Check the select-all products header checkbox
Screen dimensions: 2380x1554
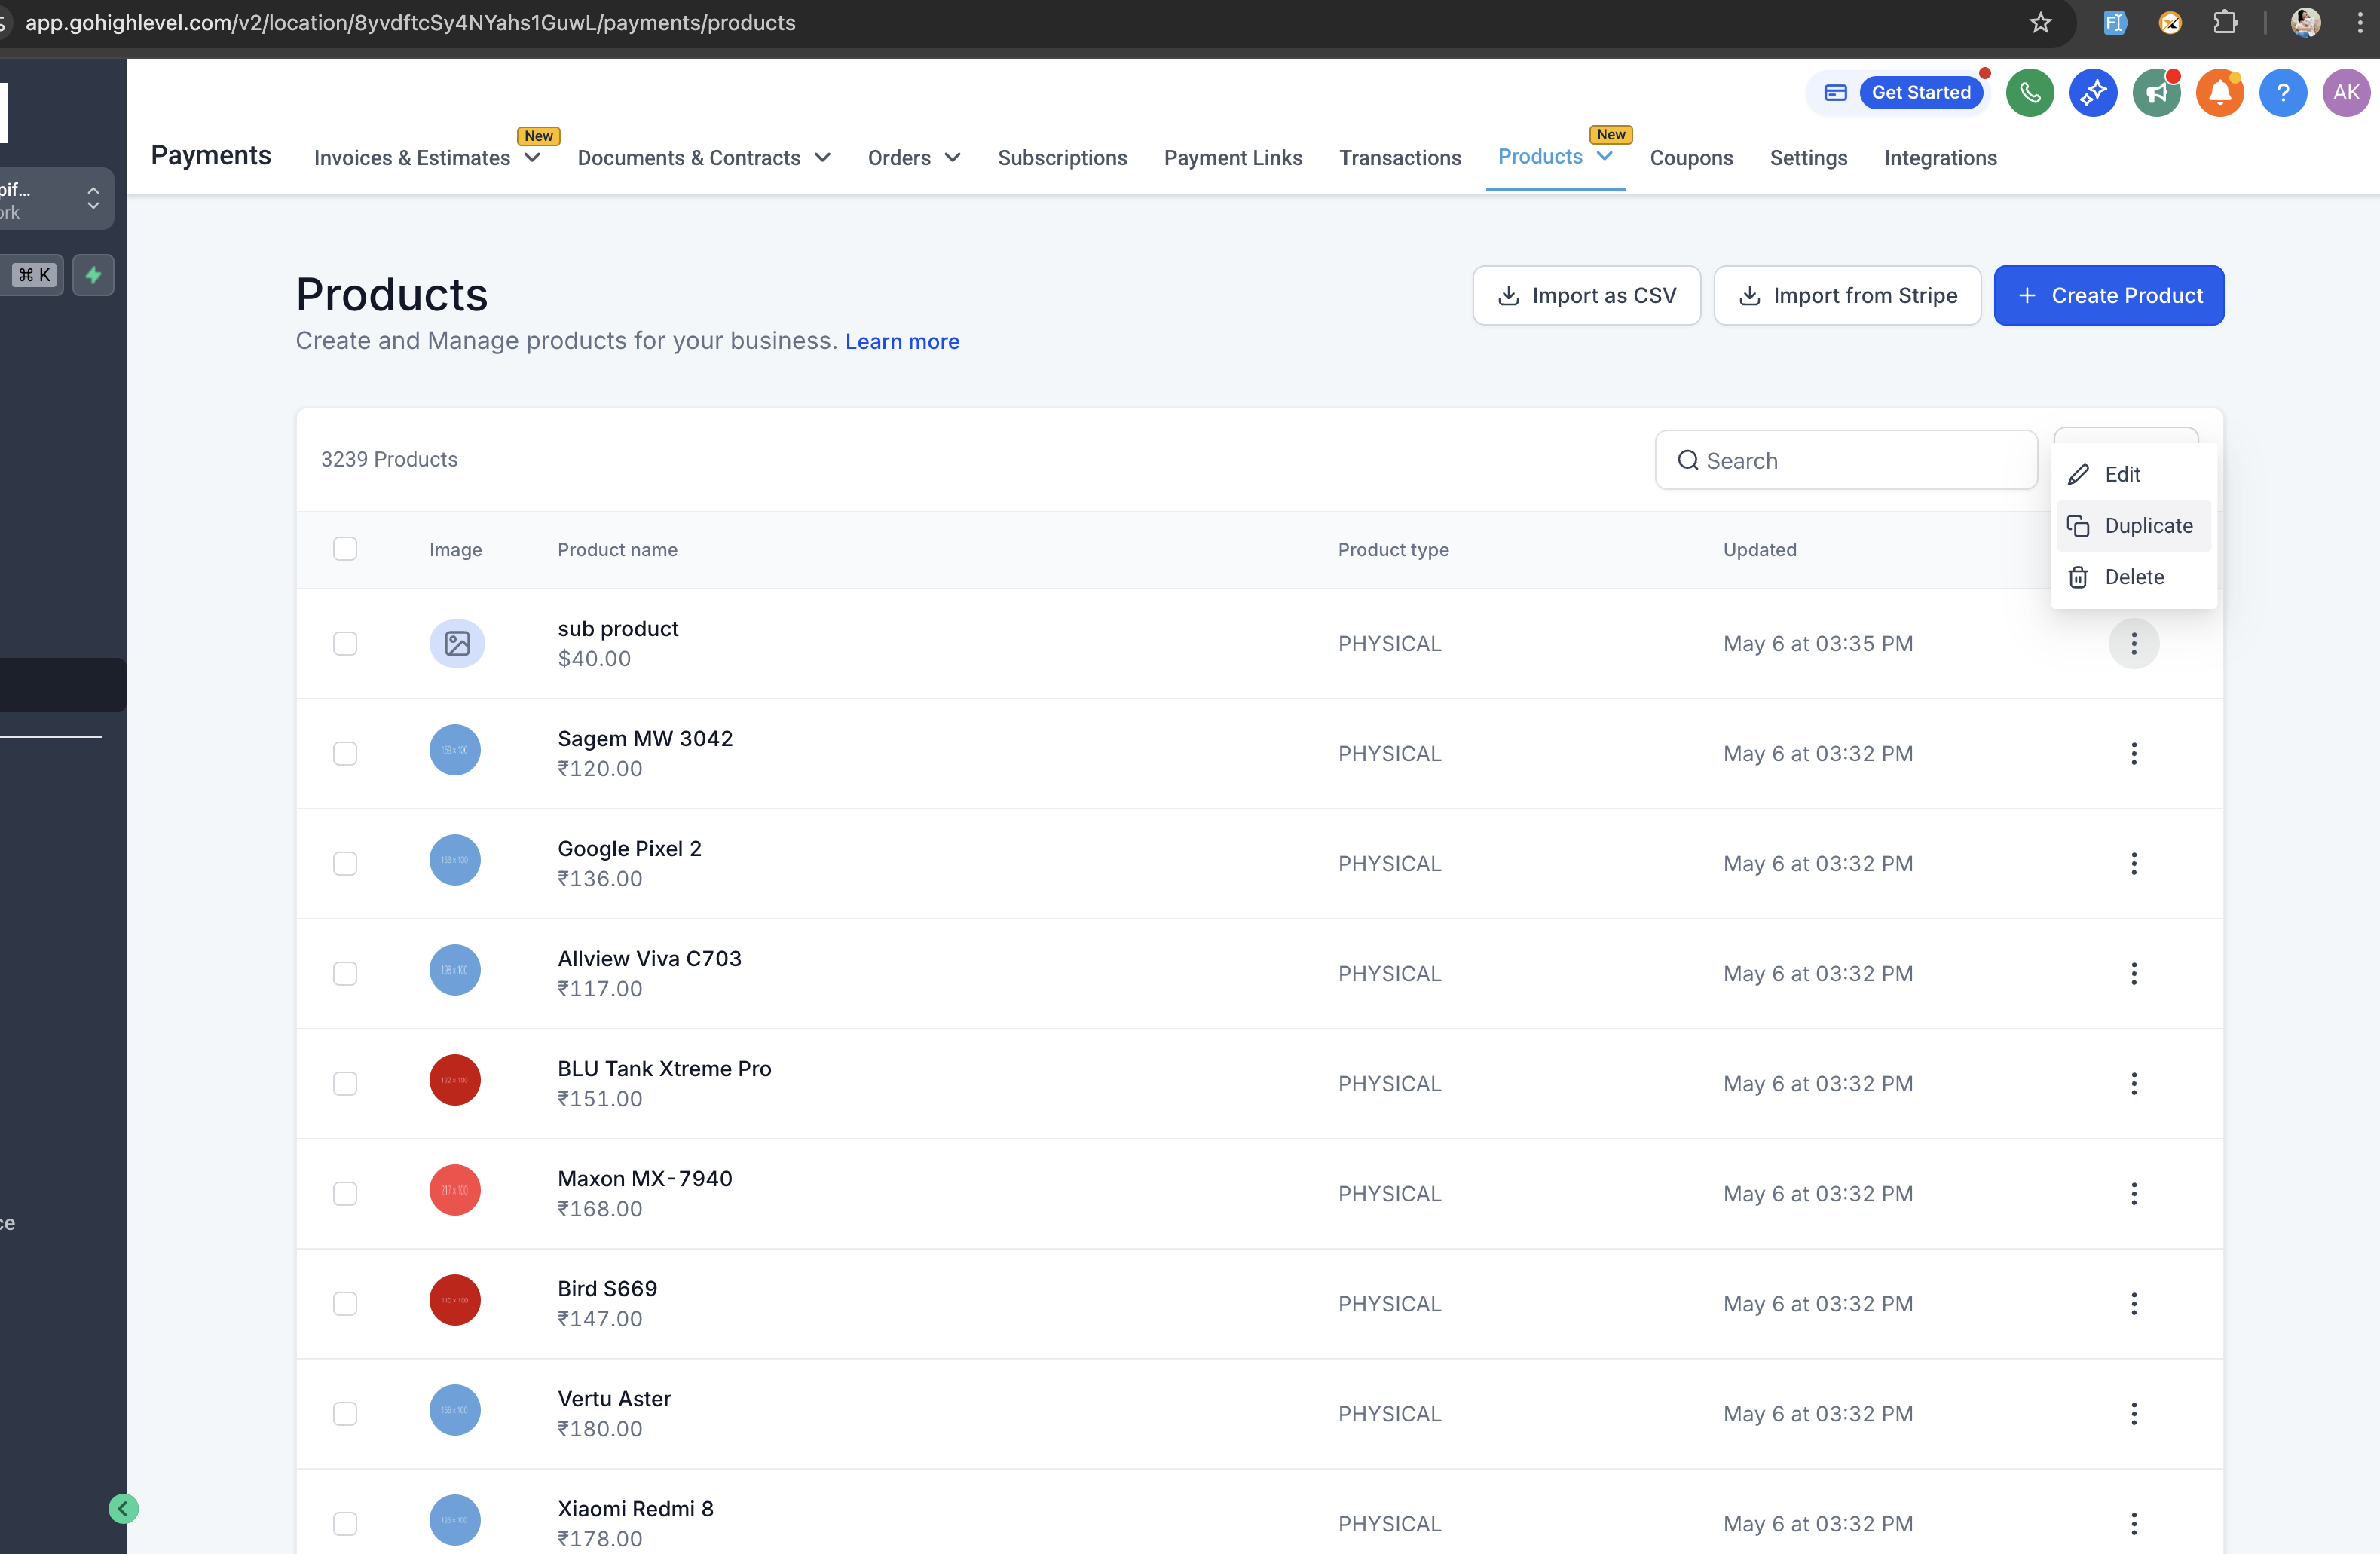[x=345, y=549]
